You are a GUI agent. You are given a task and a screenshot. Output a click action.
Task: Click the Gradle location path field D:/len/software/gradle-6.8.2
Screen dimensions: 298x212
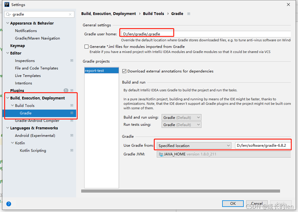(x=263, y=146)
